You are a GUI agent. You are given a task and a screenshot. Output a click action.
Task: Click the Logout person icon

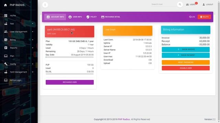pyautogui.click(x=204, y=4)
